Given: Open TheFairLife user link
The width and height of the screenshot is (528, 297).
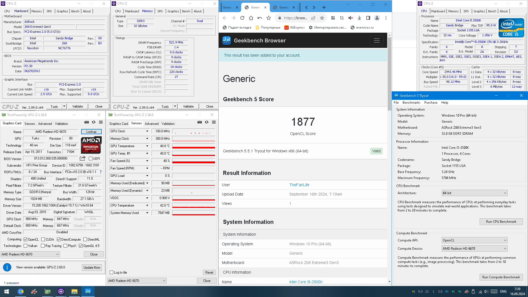Looking at the screenshot, I should point(299,185).
